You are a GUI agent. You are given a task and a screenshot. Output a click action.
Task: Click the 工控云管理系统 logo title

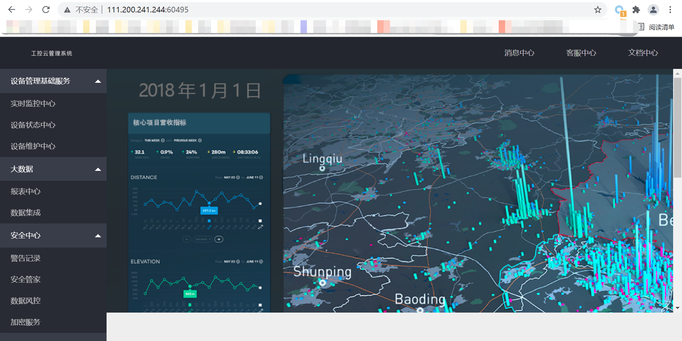click(x=52, y=53)
